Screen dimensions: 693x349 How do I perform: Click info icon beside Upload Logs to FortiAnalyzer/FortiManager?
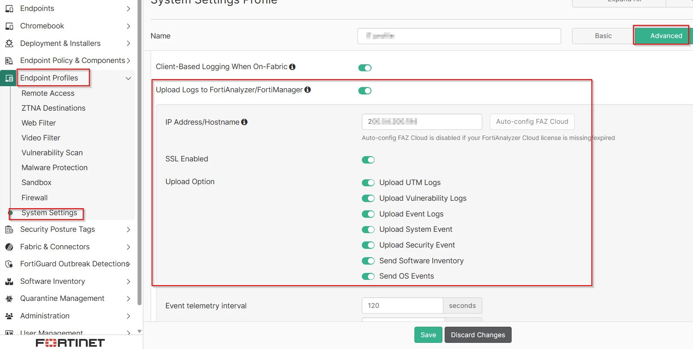click(x=308, y=90)
